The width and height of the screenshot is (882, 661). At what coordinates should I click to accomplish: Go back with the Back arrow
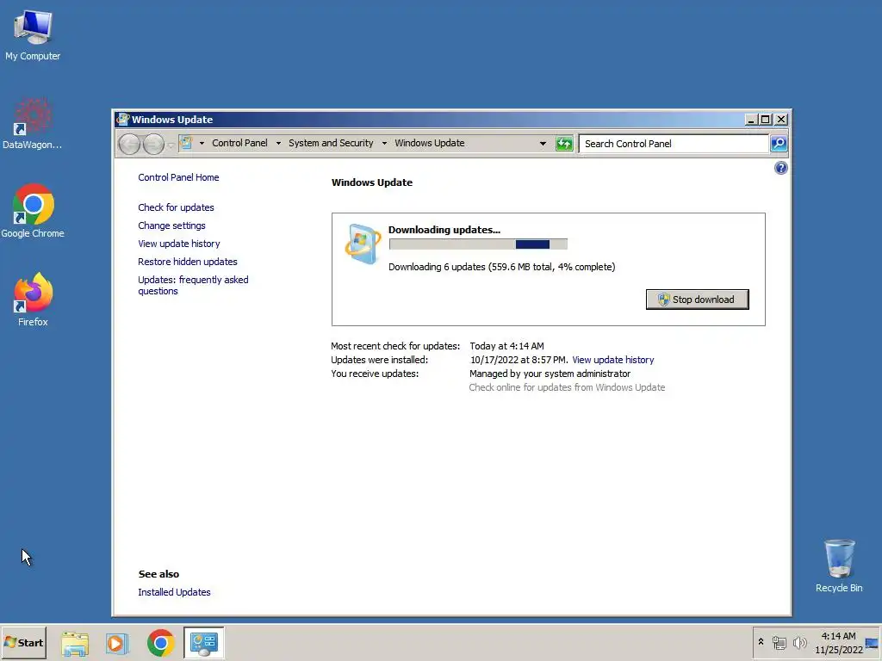tap(129, 144)
